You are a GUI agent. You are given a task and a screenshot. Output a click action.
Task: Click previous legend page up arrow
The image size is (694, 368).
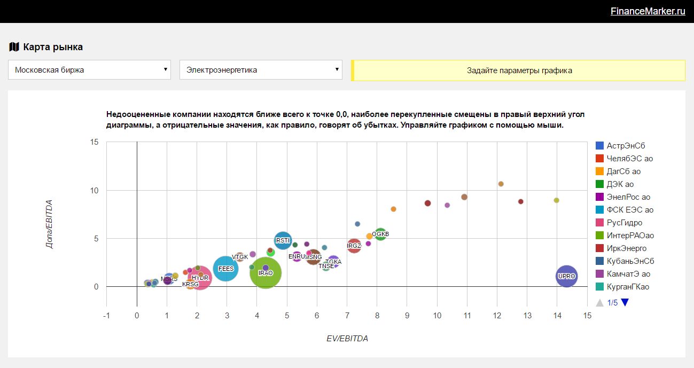tap(600, 303)
